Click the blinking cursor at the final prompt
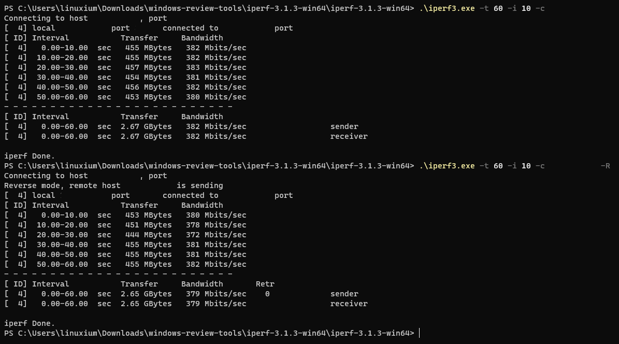The image size is (619, 344). point(419,333)
